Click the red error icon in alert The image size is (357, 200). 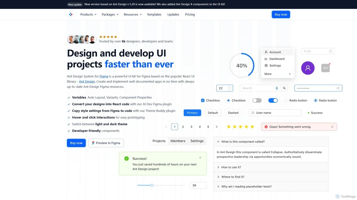coord(266,127)
